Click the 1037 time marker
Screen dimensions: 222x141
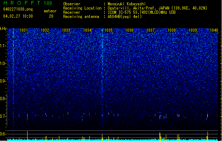coord(150,30)
